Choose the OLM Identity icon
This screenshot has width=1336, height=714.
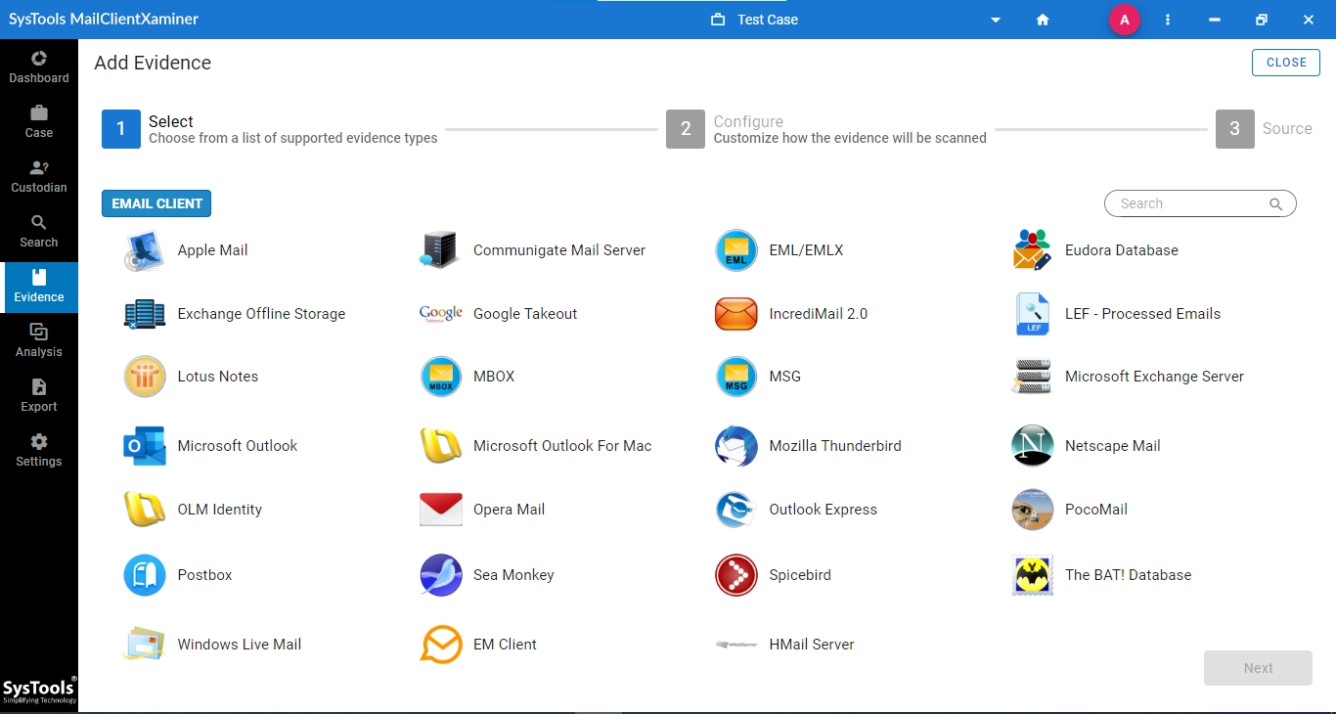[145, 510]
